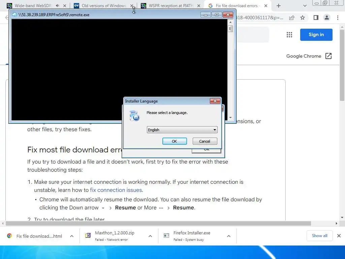
Task: Cancel the Installer Language dialog
Action: 205,141
